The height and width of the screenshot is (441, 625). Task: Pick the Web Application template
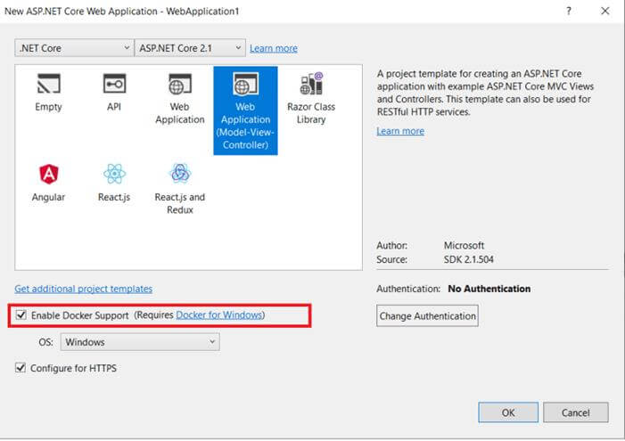180,96
